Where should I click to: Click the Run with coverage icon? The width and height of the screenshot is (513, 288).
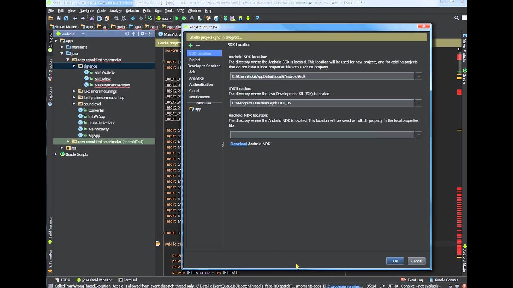pyautogui.click(x=192, y=18)
